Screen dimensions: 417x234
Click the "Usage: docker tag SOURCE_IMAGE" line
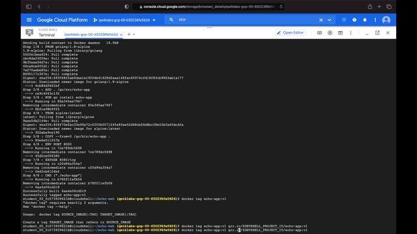click(79, 214)
